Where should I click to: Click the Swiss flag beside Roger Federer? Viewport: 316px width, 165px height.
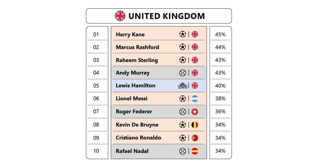195,112
